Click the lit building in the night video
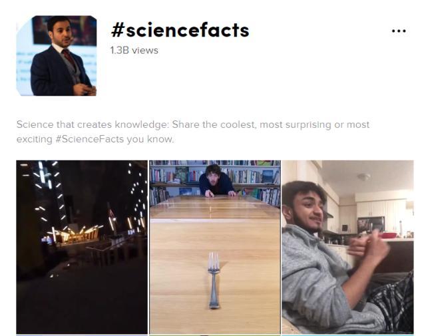Screen dimensions: 426x336 pyautogui.click(x=72, y=234)
